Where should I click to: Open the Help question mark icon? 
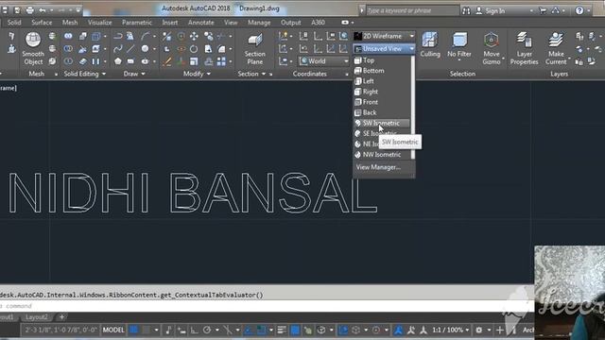[x=579, y=10]
